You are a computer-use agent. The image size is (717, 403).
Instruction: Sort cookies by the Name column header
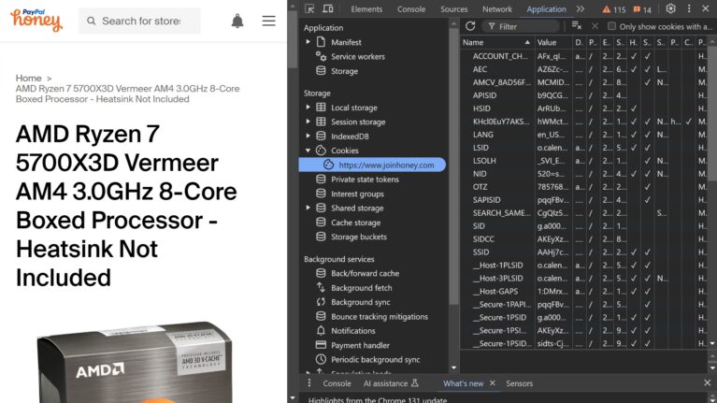(x=496, y=42)
